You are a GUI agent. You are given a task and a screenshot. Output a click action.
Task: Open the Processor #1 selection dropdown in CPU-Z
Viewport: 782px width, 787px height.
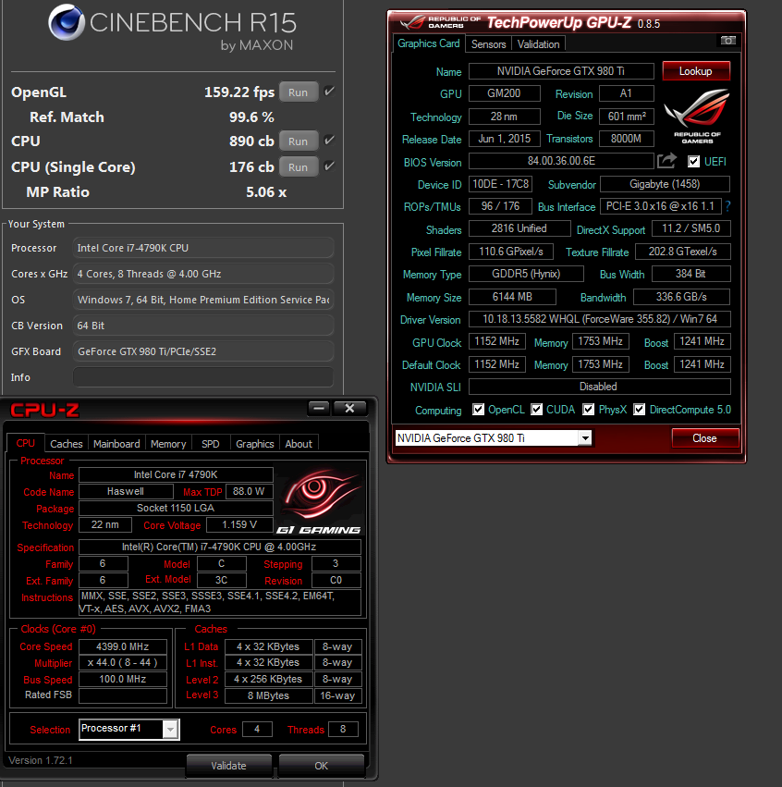[171, 730]
